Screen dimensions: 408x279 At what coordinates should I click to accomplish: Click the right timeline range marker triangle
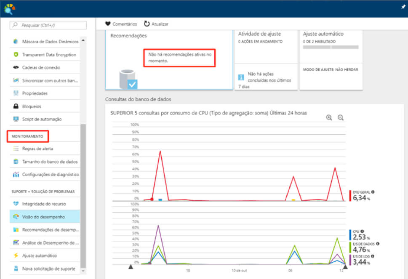[x=345, y=266]
